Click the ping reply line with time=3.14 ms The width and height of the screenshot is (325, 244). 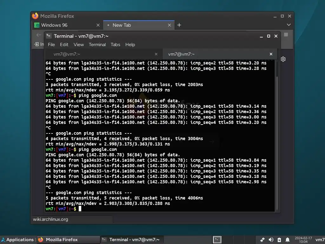click(x=156, y=106)
